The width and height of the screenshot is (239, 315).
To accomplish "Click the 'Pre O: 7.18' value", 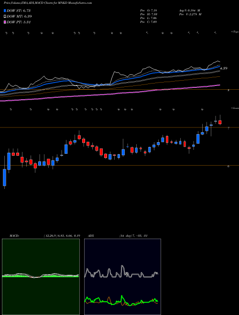I will (149, 10).
